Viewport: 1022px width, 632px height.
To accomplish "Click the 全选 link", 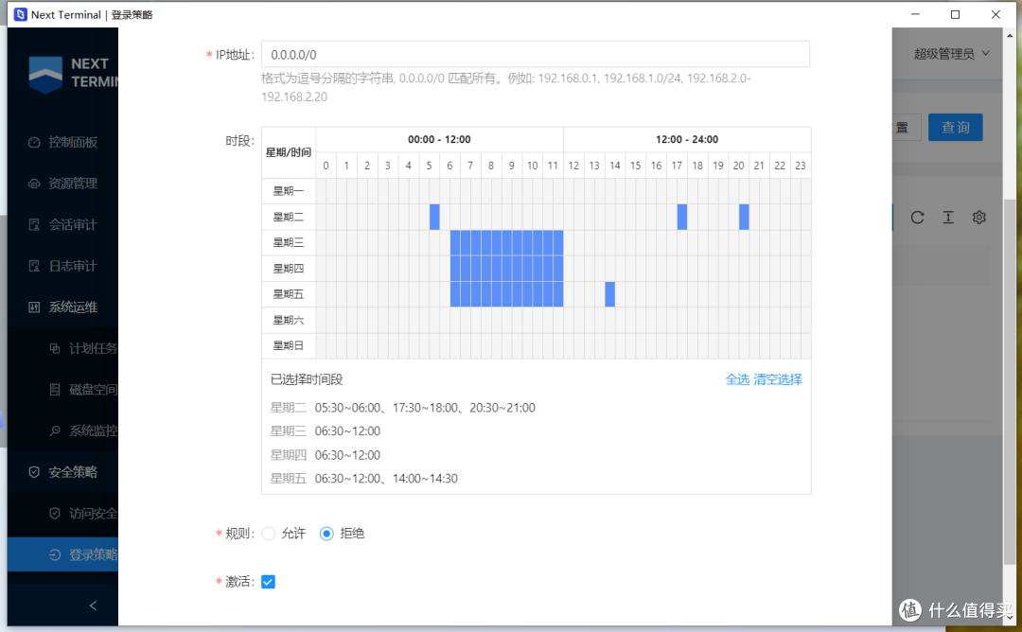I will 737,379.
